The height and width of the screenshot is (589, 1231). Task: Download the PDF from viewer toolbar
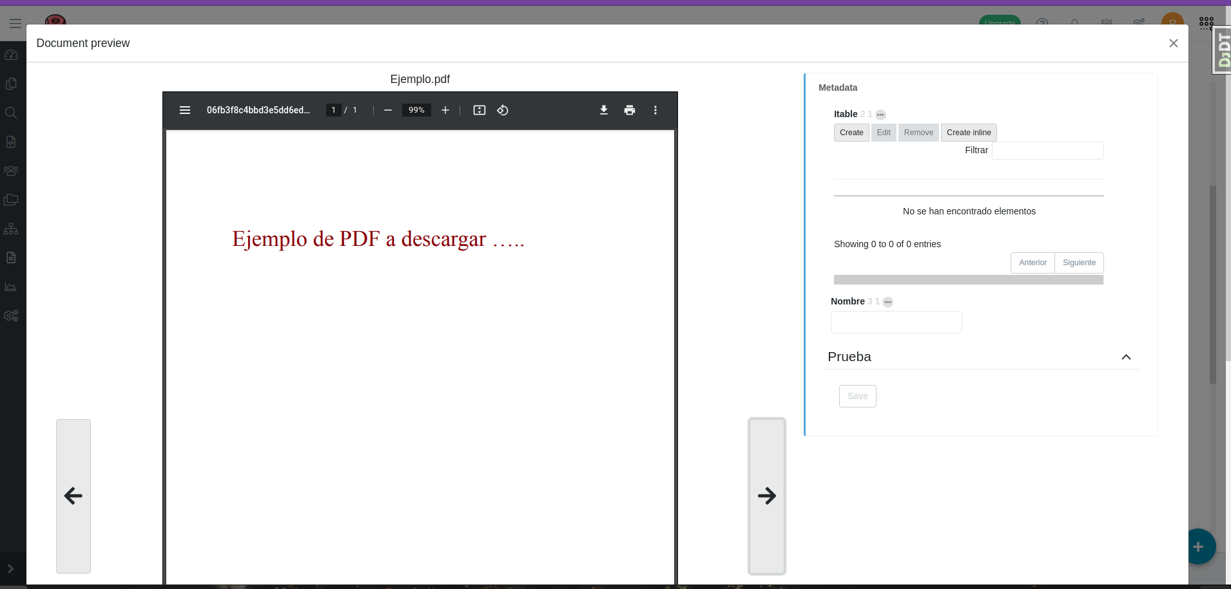[603, 110]
